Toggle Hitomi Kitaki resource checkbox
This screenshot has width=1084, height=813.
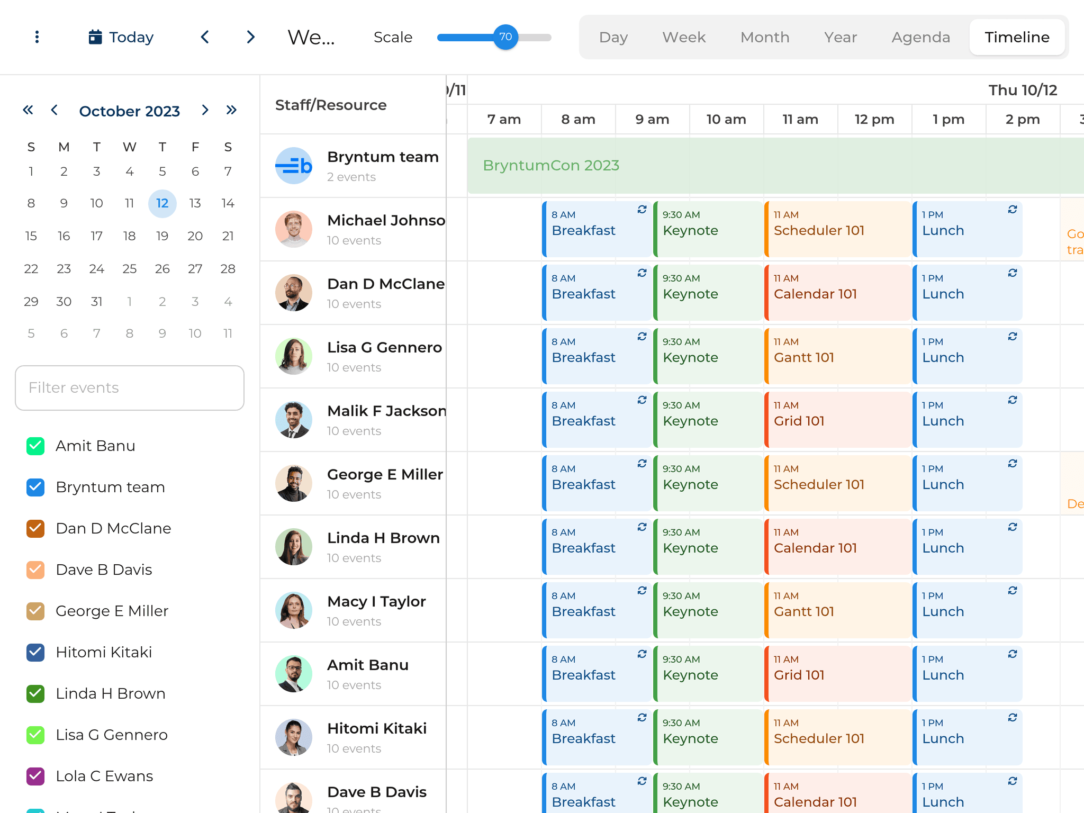(35, 653)
